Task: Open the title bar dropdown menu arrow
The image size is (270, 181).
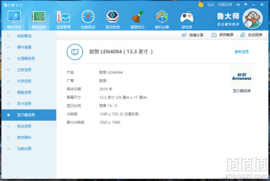Action: pos(246,4)
